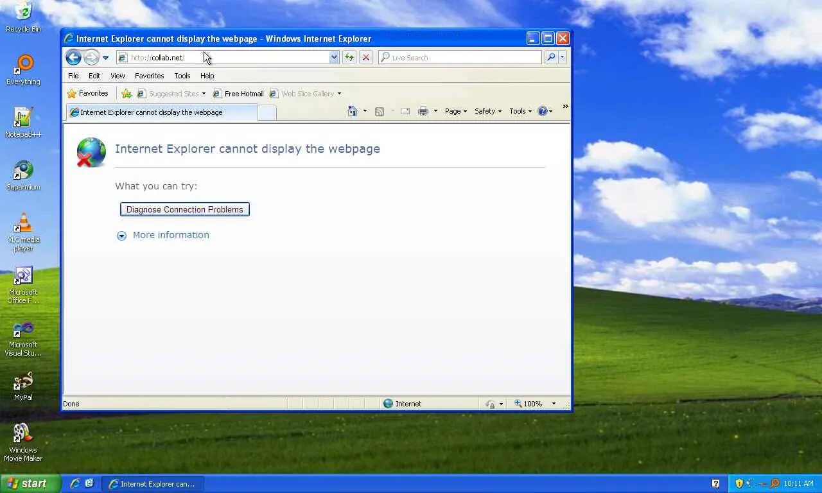This screenshot has width=822, height=493.
Task: Open the Notepad++ desktop icon
Action: pyautogui.click(x=23, y=123)
